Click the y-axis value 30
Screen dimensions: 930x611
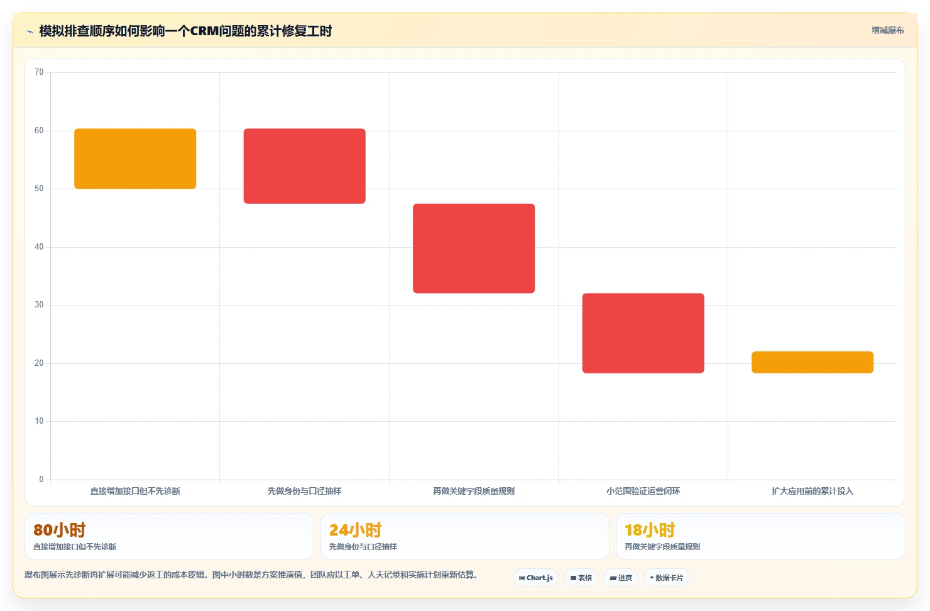[x=39, y=305]
